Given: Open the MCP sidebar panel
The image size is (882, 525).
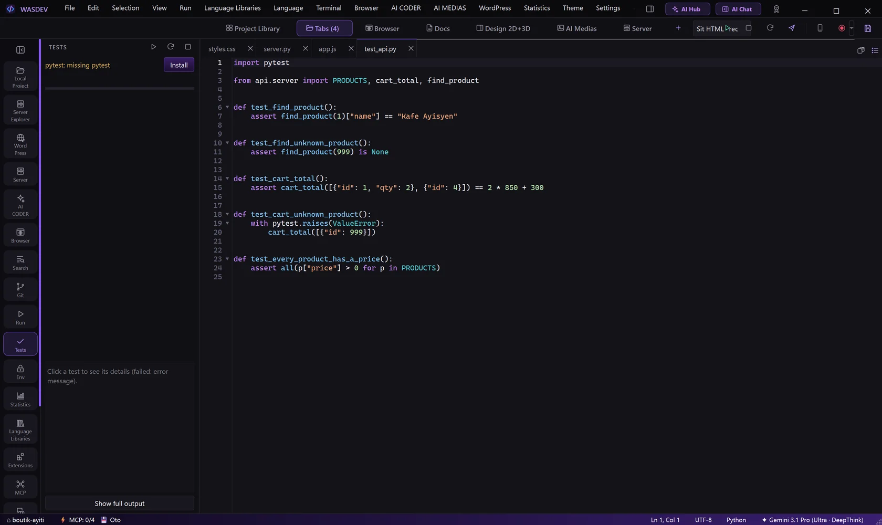Looking at the screenshot, I should click(20, 487).
